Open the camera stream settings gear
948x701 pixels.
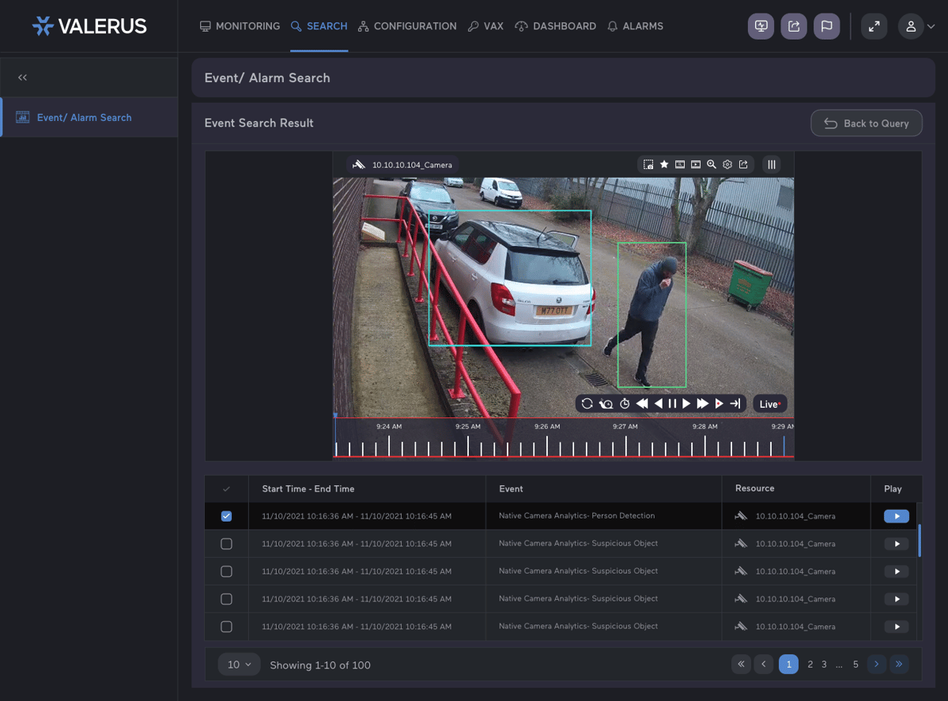click(727, 164)
